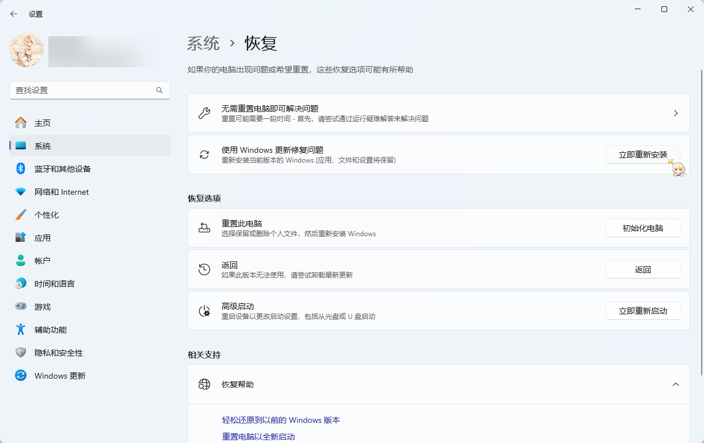Image resolution: width=704 pixels, height=443 pixels.
Task: Select 时间和语言 in sidebar
Action: click(54, 284)
